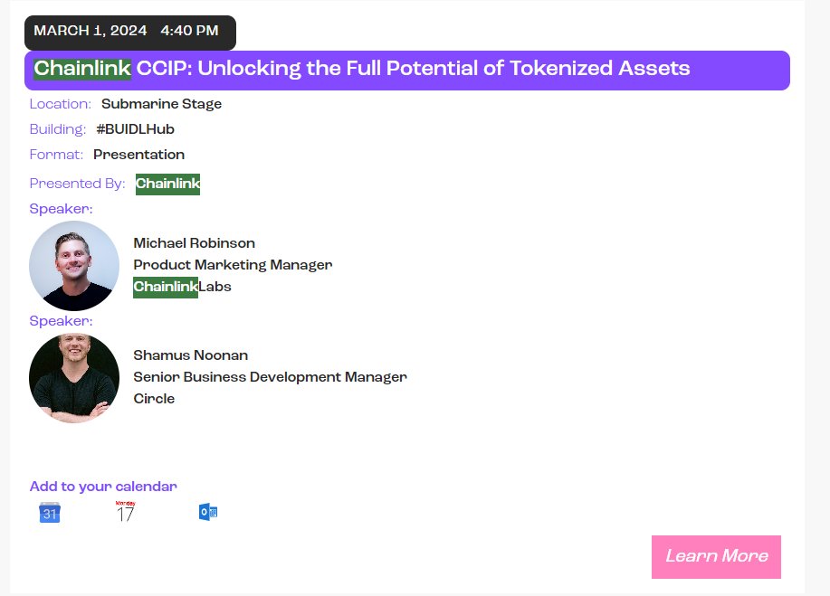The height and width of the screenshot is (596, 830).
Task: Click Chainlink next to Presented By
Action: point(167,184)
